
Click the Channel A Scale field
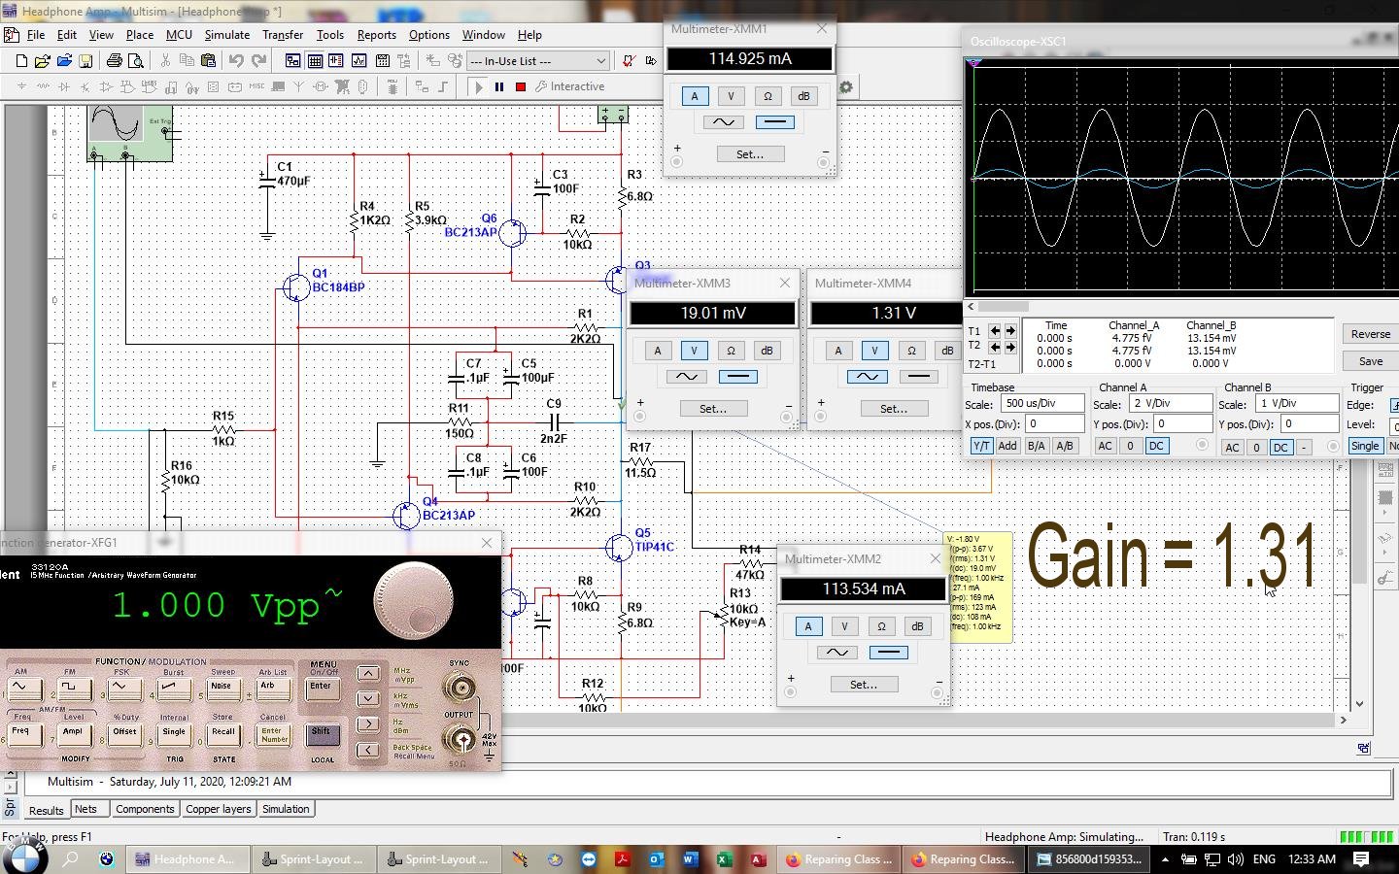[1171, 403]
